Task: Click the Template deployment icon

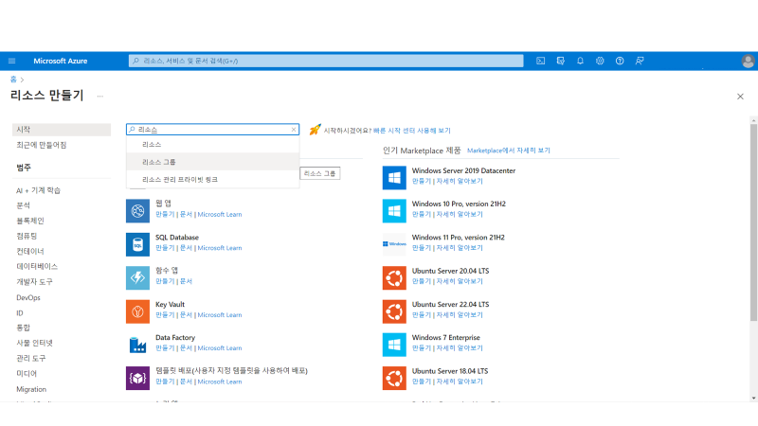Action: pos(137,378)
